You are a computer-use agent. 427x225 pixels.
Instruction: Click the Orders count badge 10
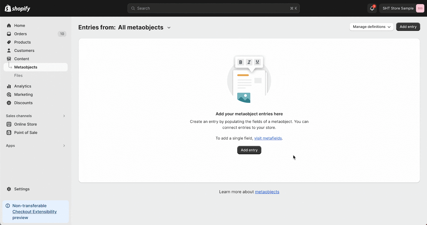click(62, 34)
